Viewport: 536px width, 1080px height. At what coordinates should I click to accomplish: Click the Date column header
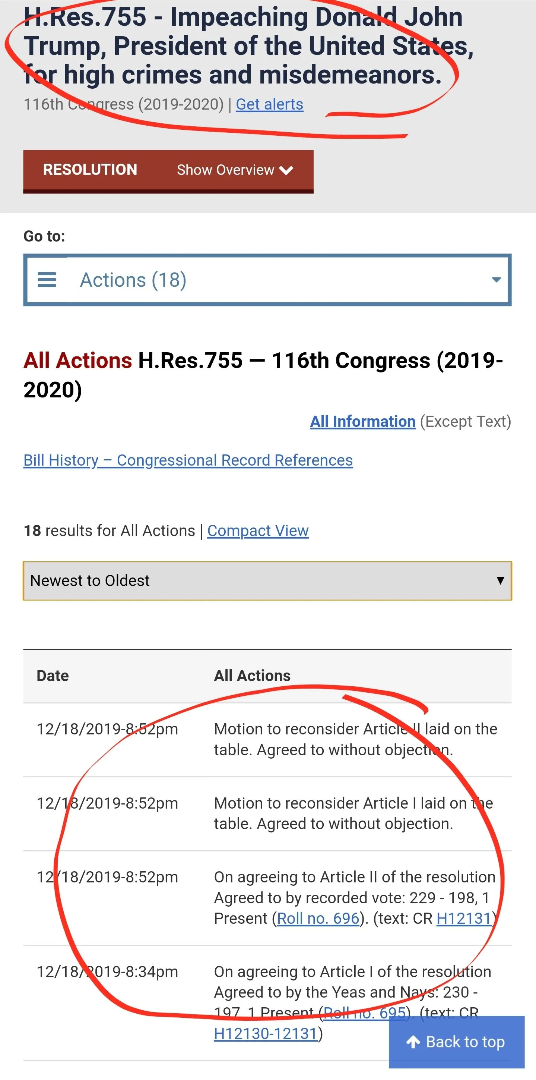53,676
